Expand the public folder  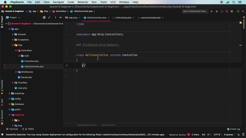point(9,110)
